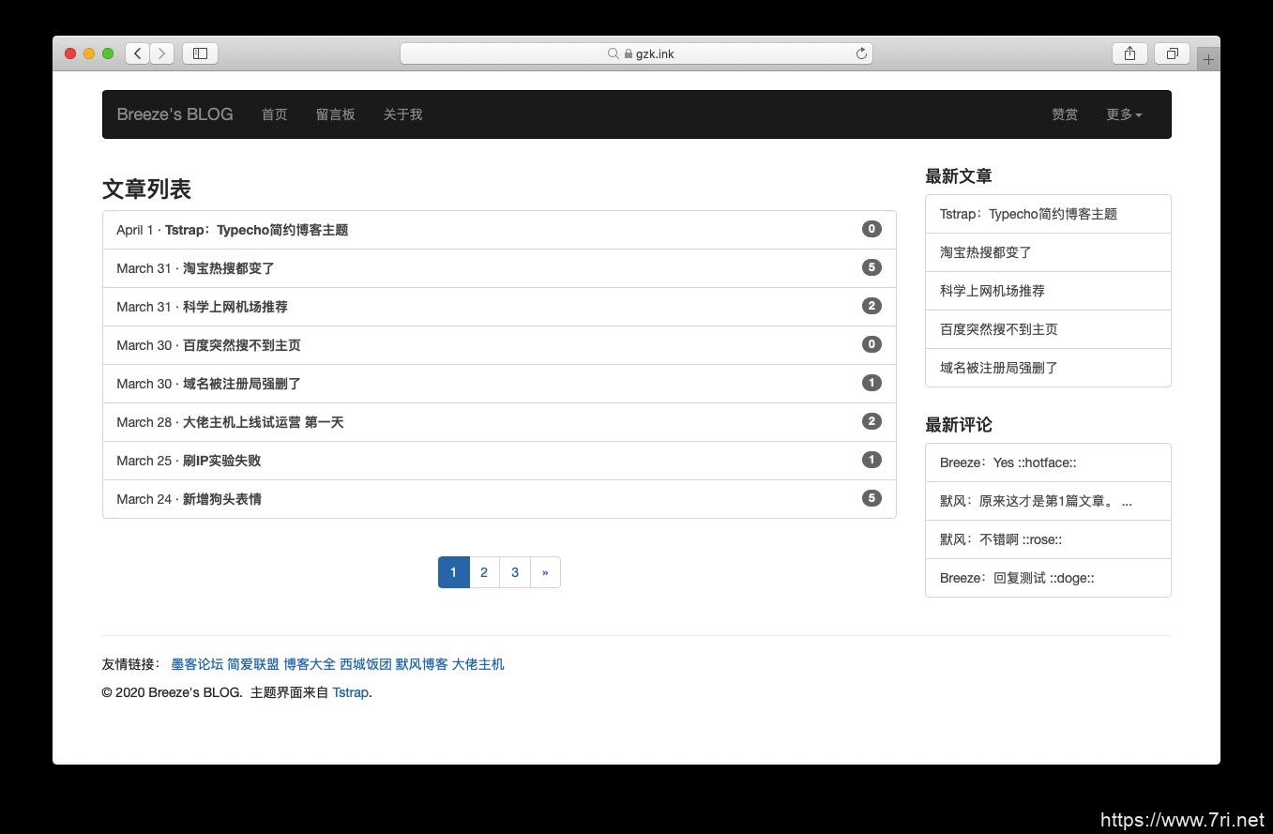This screenshot has width=1273, height=834.
Task: Click the » next page button
Action: [545, 572]
